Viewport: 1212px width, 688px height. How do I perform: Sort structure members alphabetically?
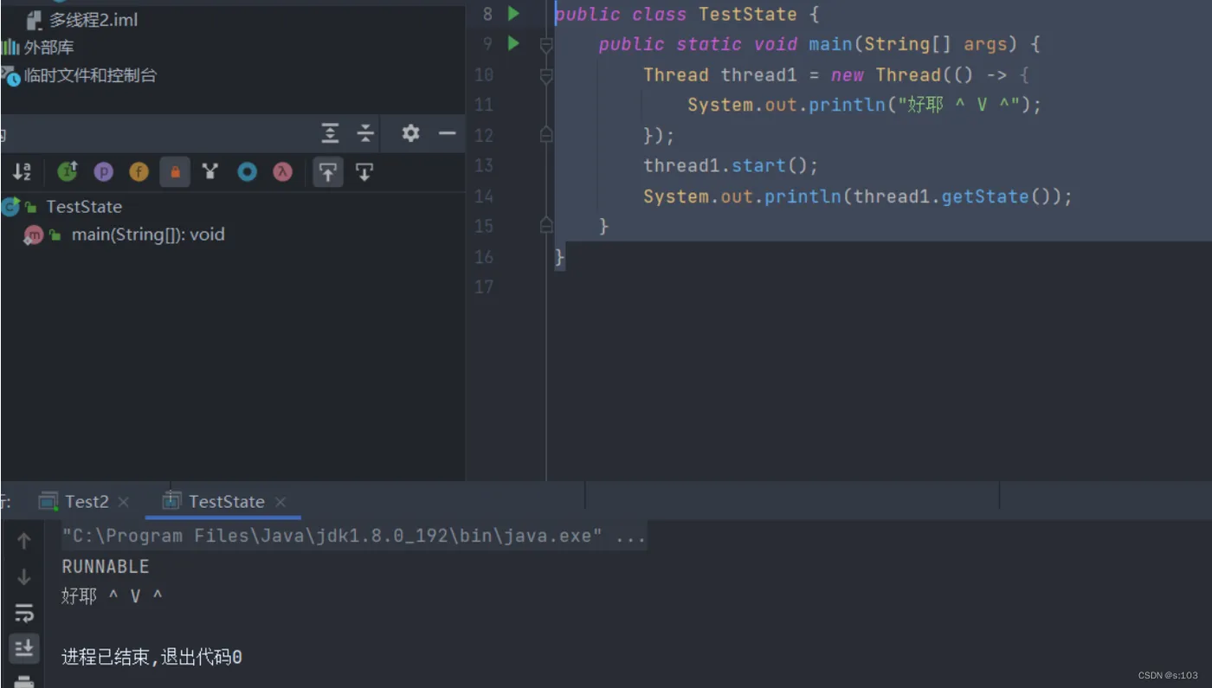[22, 172]
